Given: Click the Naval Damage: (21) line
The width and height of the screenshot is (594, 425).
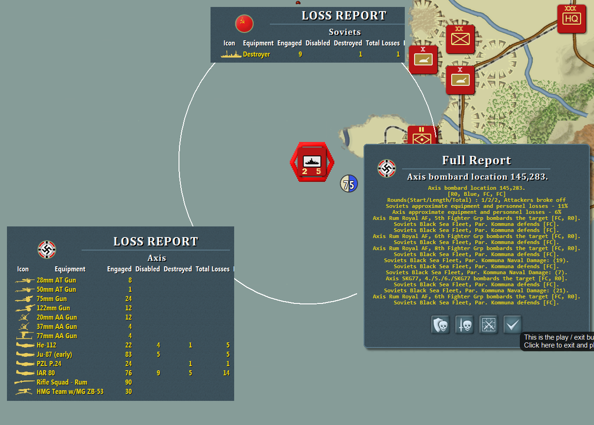Looking at the screenshot, I should 477,290.
